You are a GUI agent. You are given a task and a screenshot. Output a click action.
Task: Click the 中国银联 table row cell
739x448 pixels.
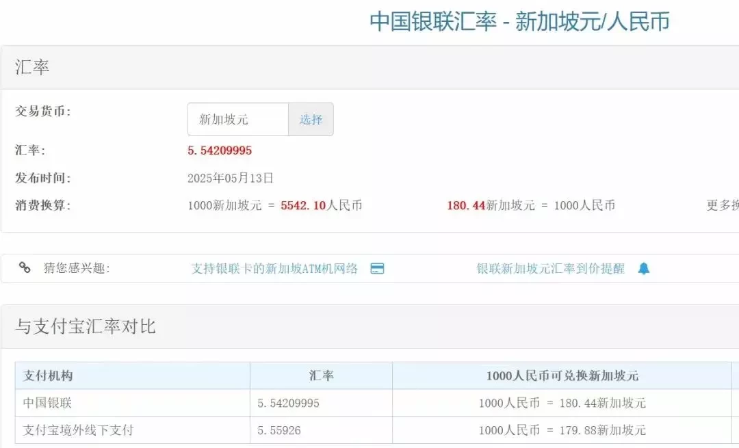point(133,403)
